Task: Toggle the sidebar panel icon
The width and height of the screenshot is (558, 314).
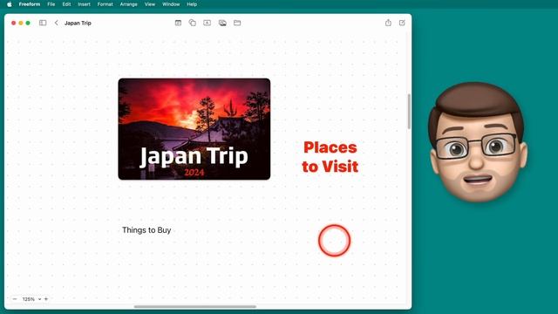Action: tap(43, 23)
